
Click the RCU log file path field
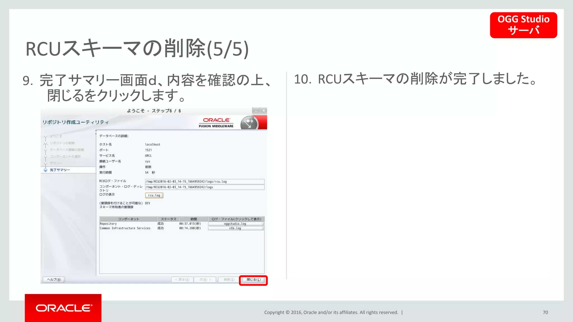[x=205, y=182]
